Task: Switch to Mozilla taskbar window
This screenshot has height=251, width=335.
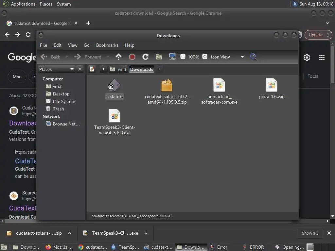Action: coord(60,247)
